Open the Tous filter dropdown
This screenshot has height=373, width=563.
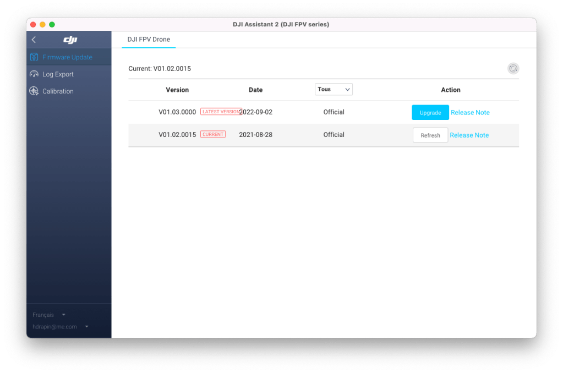334,89
